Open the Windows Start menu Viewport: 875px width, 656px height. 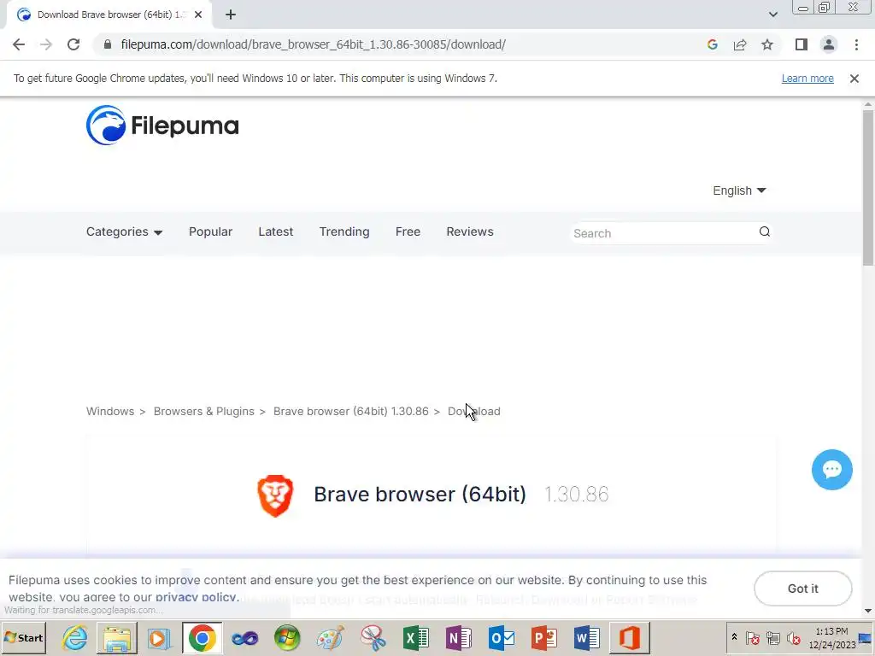[x=23, y=637]
